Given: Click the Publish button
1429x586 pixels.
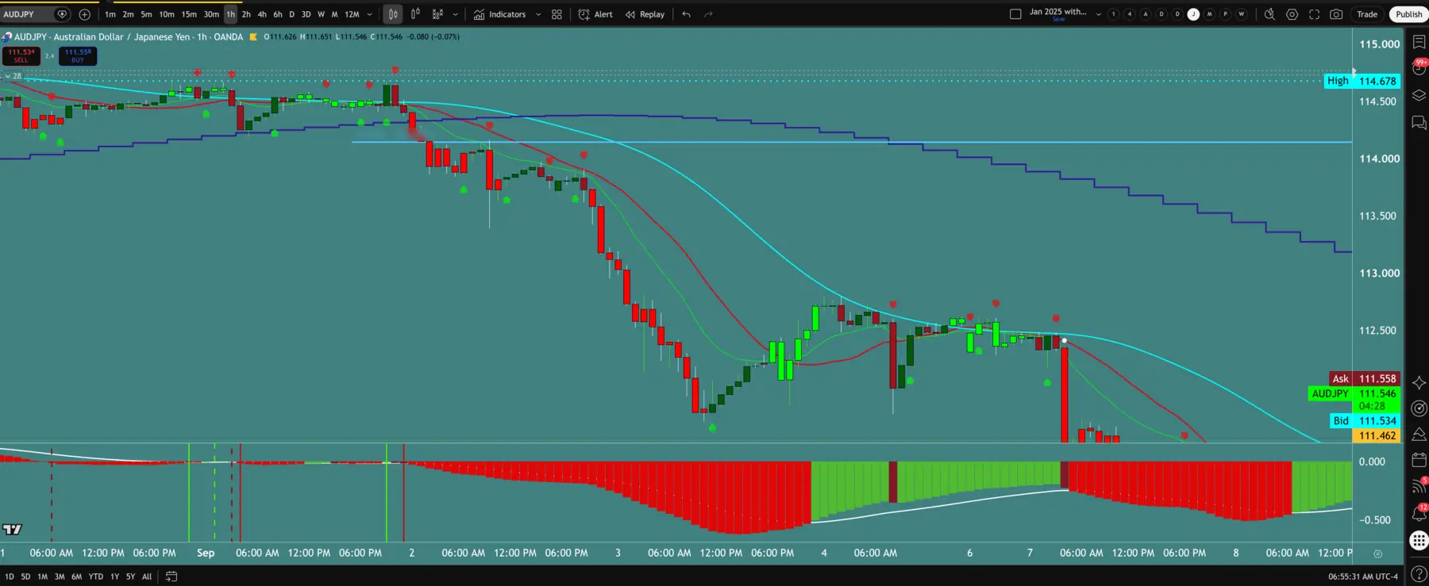Looking at the screenshot, I should [x=1408, y=14].
